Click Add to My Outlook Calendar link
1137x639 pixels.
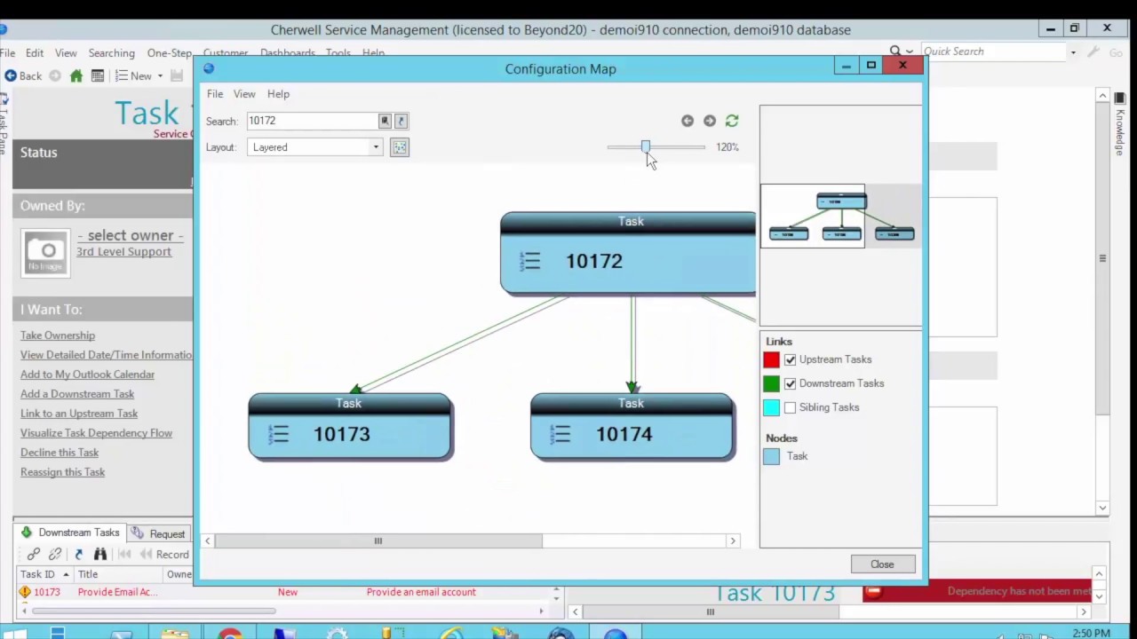(x=87, y=375)
